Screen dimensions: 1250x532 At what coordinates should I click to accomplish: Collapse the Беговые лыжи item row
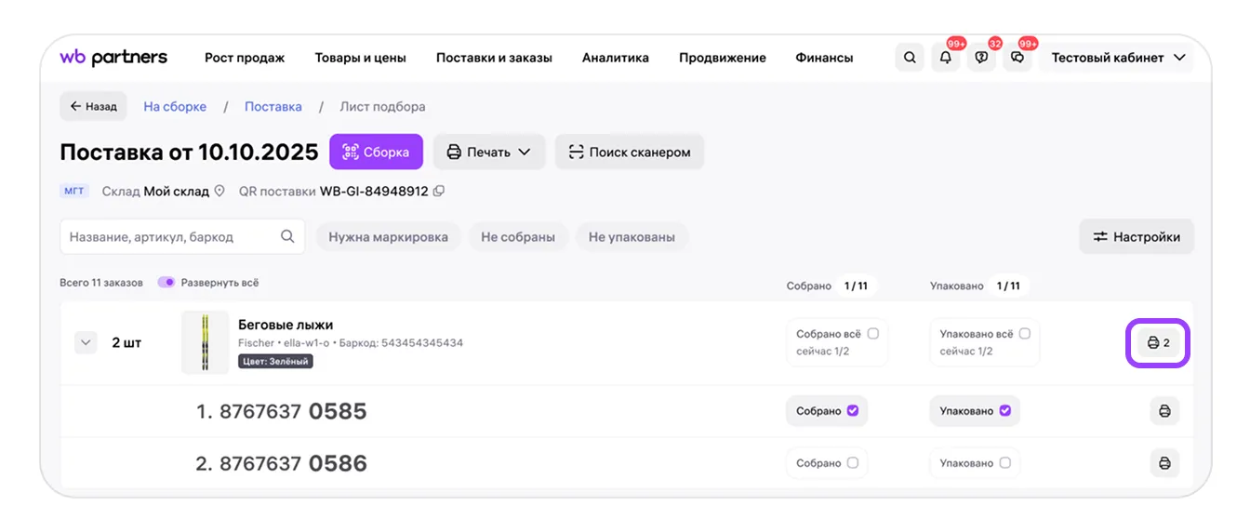86,343
